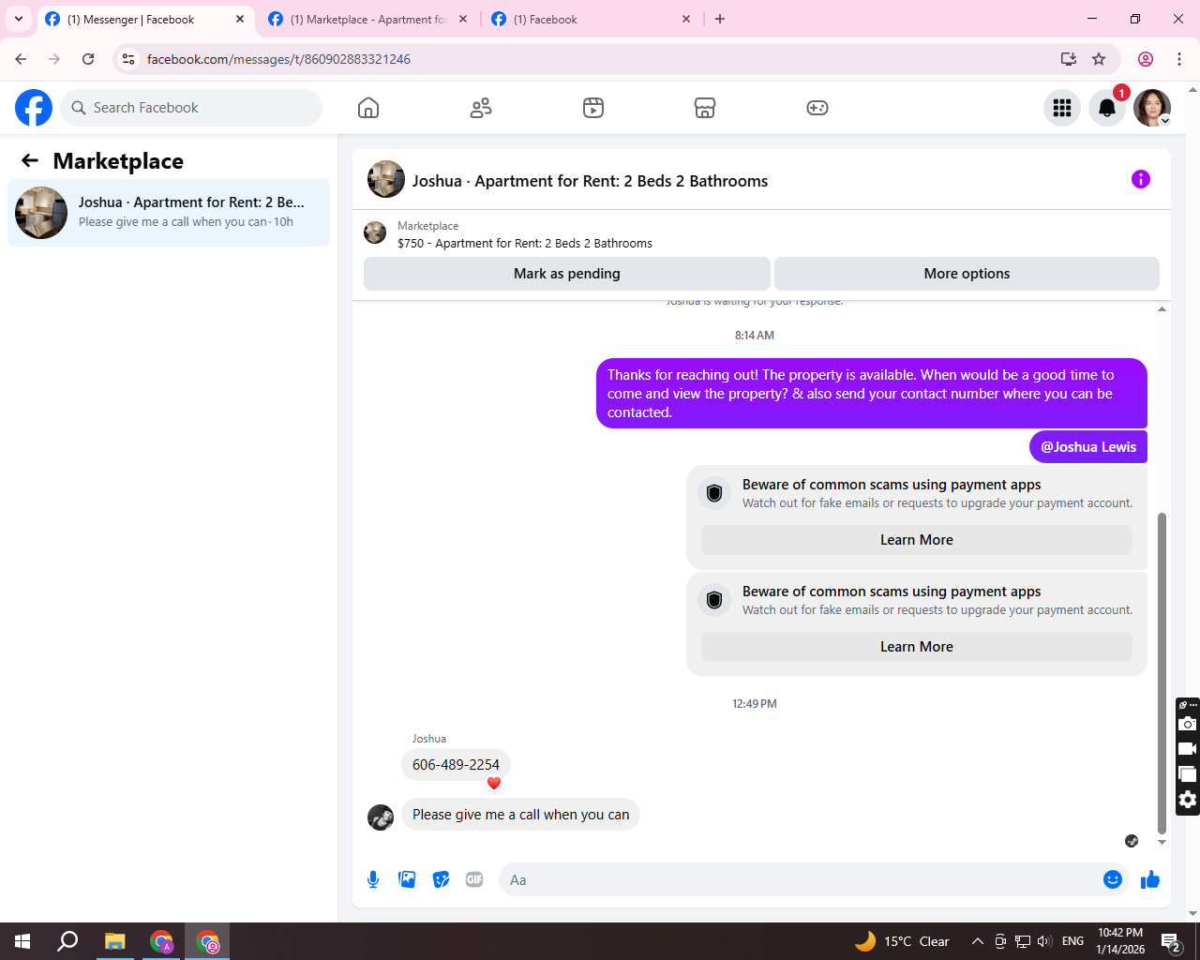Open settings gear in side capture toolbar
The height and width of the screenshot is (960, 1200).
point(1188,800)
